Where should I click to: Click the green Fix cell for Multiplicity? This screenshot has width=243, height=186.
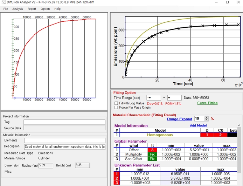(152, 154)
